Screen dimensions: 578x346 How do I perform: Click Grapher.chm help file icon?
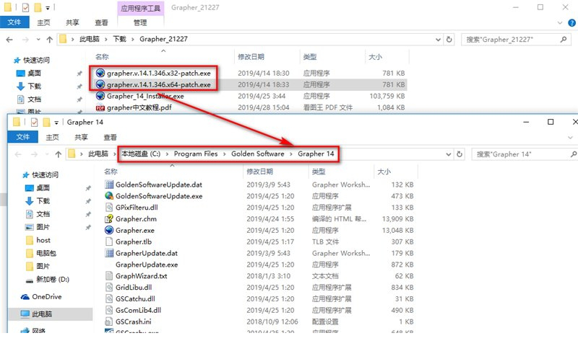tap(109, 219)
